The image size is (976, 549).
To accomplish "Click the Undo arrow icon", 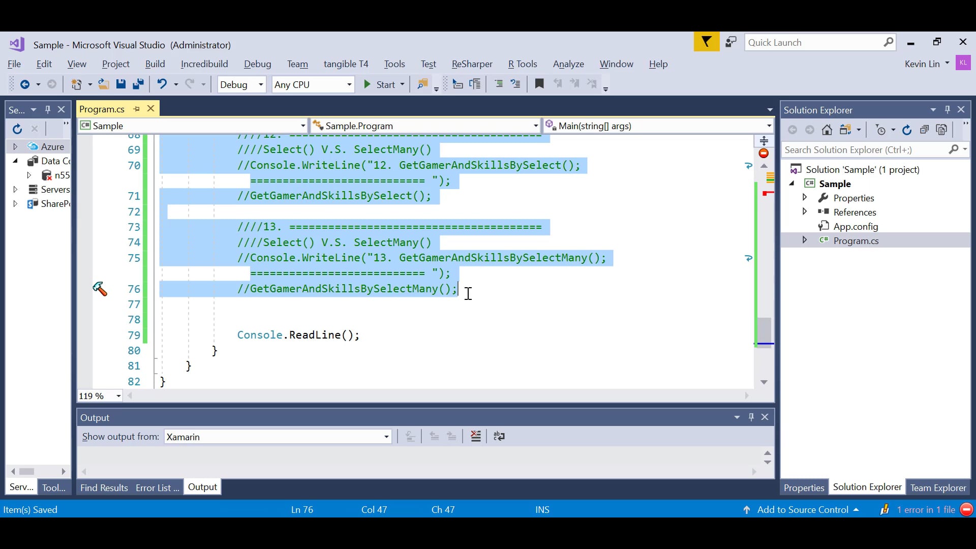I will point(162,84).
